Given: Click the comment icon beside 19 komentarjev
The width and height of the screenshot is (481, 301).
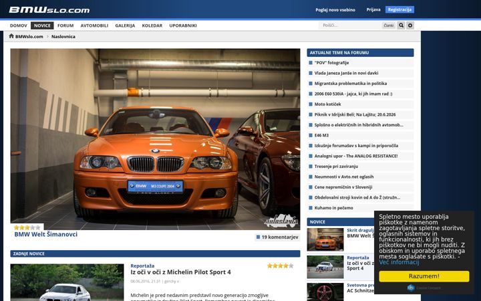Looking at the screenshot, I should point(258,237).
